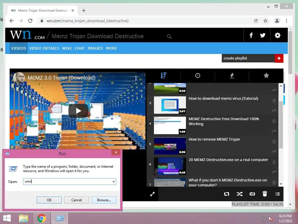
Task: Toggle playlist shuffle icon
Action: [x=240, y=194]
